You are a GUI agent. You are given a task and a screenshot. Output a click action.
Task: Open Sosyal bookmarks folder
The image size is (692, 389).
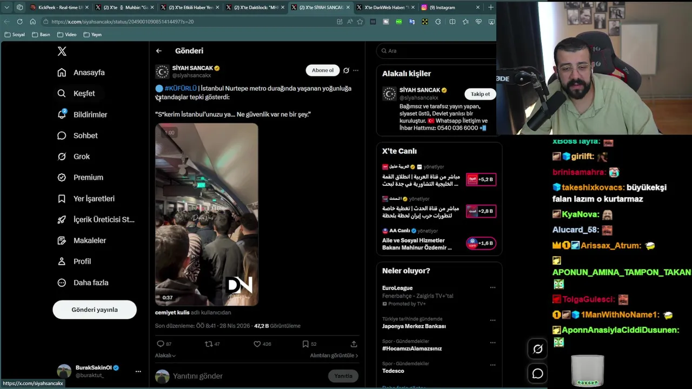tap(15, 35)
